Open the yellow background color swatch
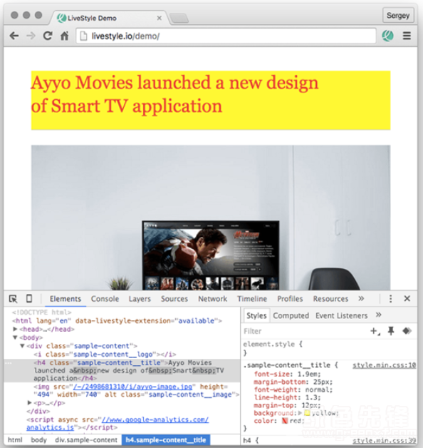Image resolution: width=423 pixels, height=448 pixels. tap(307, 413)
